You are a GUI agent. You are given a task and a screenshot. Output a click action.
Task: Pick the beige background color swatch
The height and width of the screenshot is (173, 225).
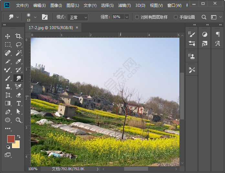click(x=16, y=145)
